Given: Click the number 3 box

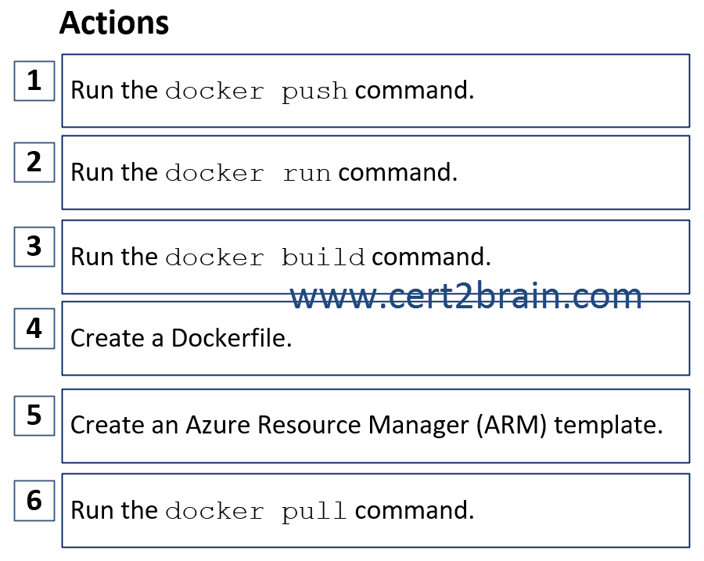Looking at the screenshot, I should tap(34, 246).
